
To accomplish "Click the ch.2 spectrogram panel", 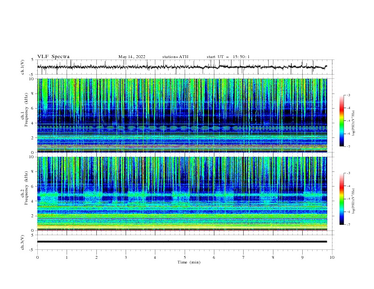I will coord(182,194).
